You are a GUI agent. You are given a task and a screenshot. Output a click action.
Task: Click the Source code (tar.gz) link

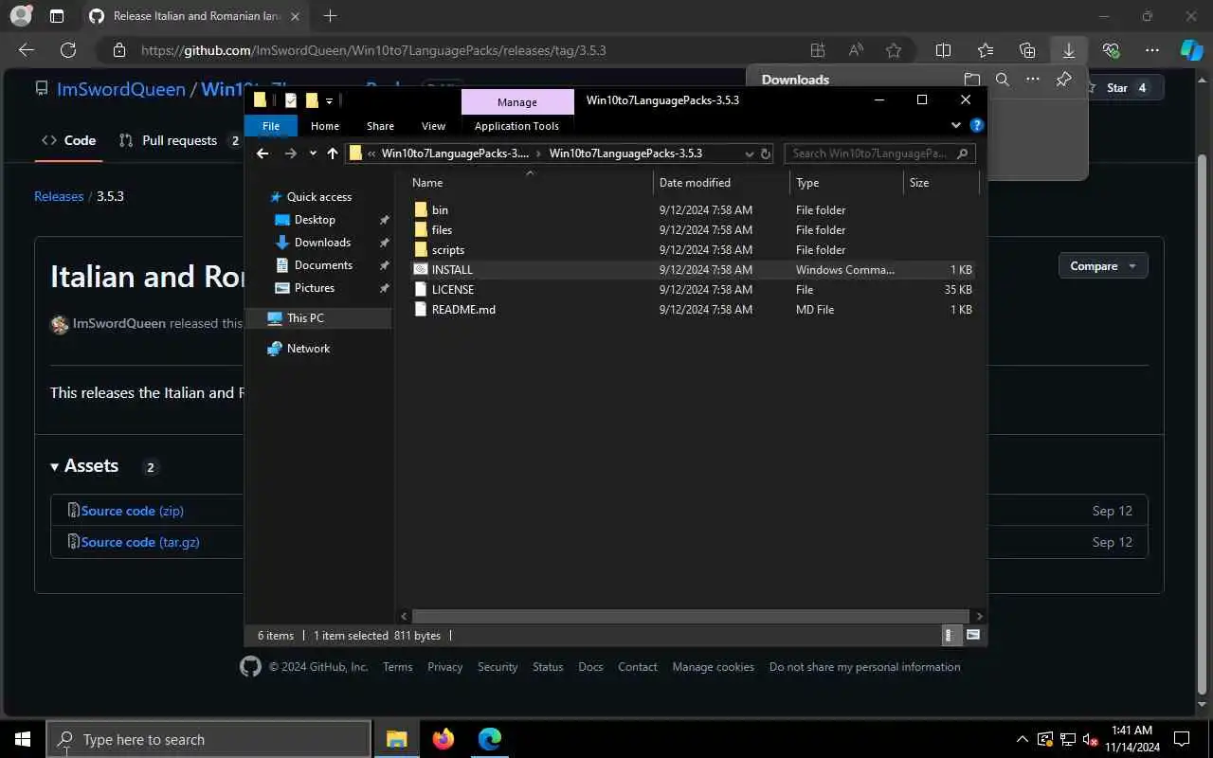140,542
